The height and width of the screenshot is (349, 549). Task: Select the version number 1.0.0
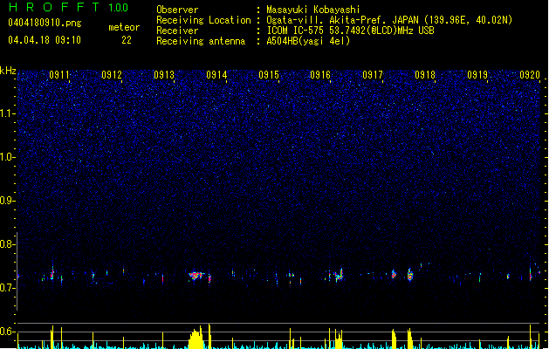tap(119, 7)
